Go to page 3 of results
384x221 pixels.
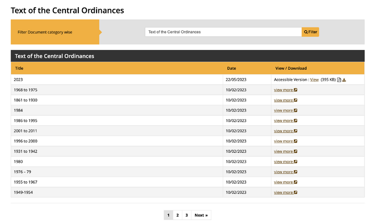(x=187, y=215)
